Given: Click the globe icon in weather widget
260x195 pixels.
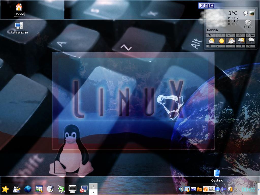Looking at the screenshot, I should [246, 13].
